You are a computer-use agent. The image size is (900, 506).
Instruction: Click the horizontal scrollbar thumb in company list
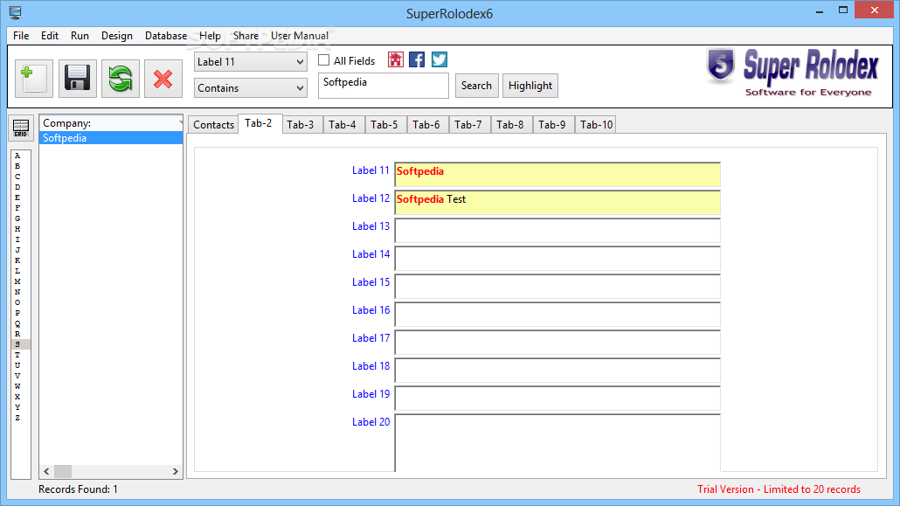tap(63, 472)
